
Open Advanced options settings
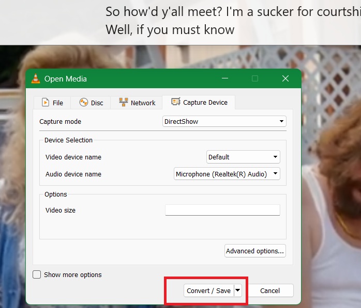tap(255, 251)
